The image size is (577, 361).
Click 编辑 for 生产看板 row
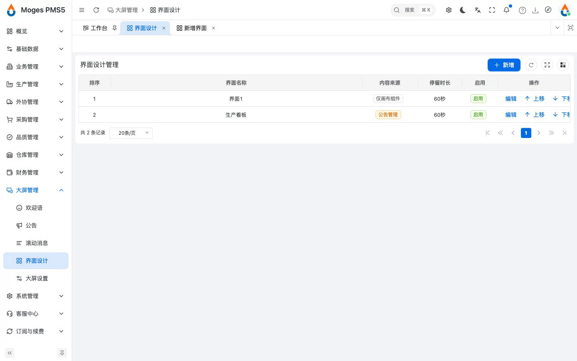pyautogui.click(x=511, y=115)
